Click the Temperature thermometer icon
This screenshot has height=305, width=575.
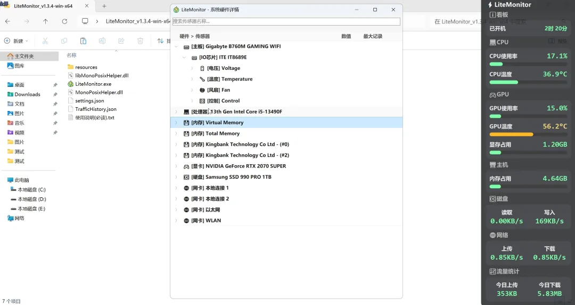tap(202, 79)
